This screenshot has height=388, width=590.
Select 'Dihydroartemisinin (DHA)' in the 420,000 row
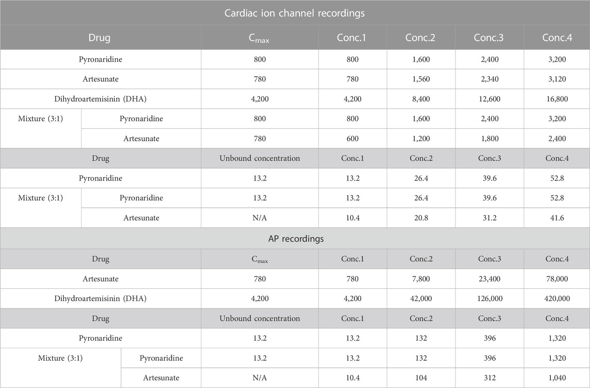[x=100, y=299]
